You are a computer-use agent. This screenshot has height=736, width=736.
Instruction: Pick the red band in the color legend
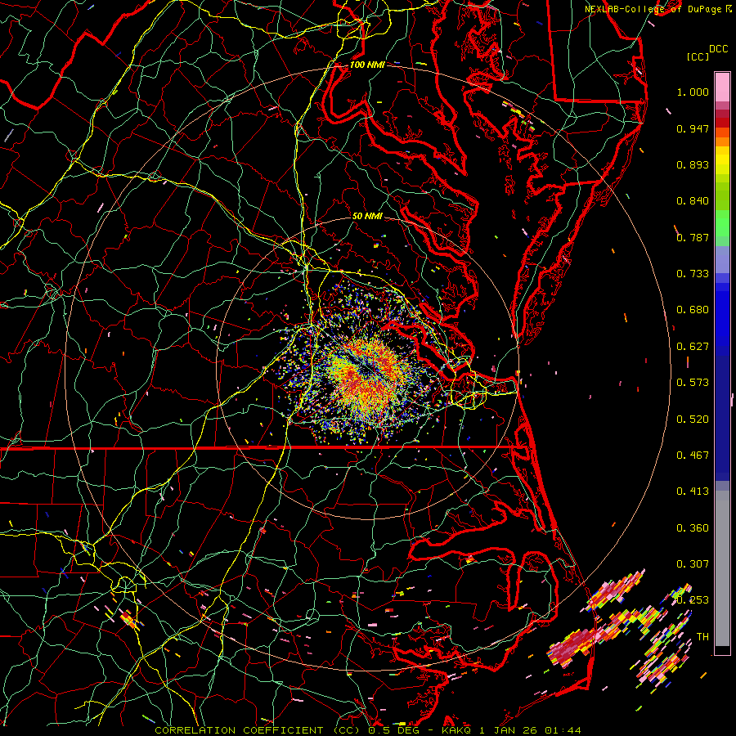click(x=722, y=123)
